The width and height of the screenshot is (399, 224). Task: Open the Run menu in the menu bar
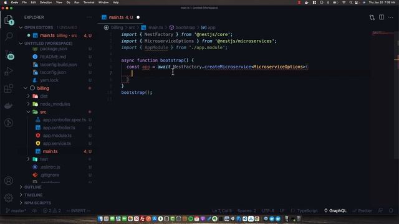(x=77, y=2)
